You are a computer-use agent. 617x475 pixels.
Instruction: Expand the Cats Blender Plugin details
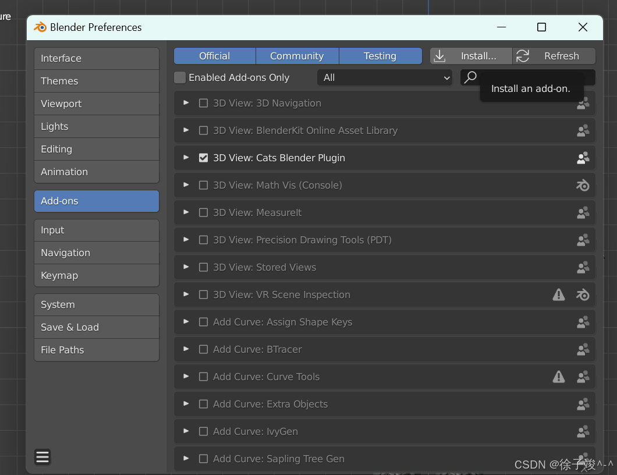tap(186, 157)
